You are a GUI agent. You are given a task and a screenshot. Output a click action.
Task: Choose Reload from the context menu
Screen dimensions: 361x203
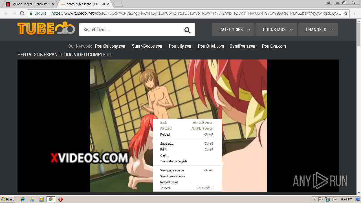(187, 134)
